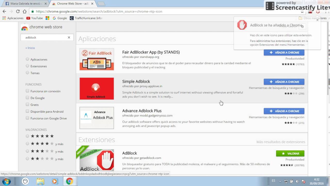
Task: Switch to the Chrome Web Store tab
Action: pyautogui.click(x=73, y=4)
